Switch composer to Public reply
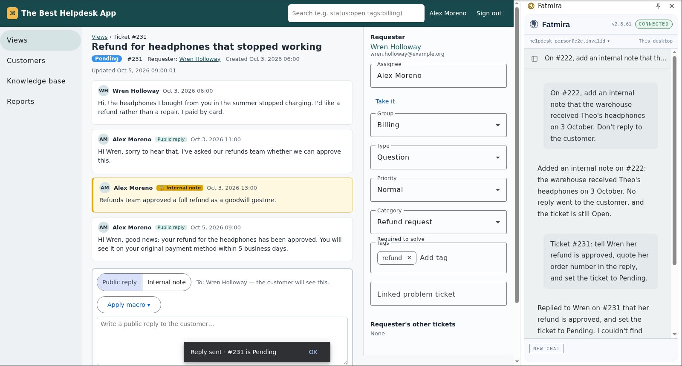 tap(119, 282)
